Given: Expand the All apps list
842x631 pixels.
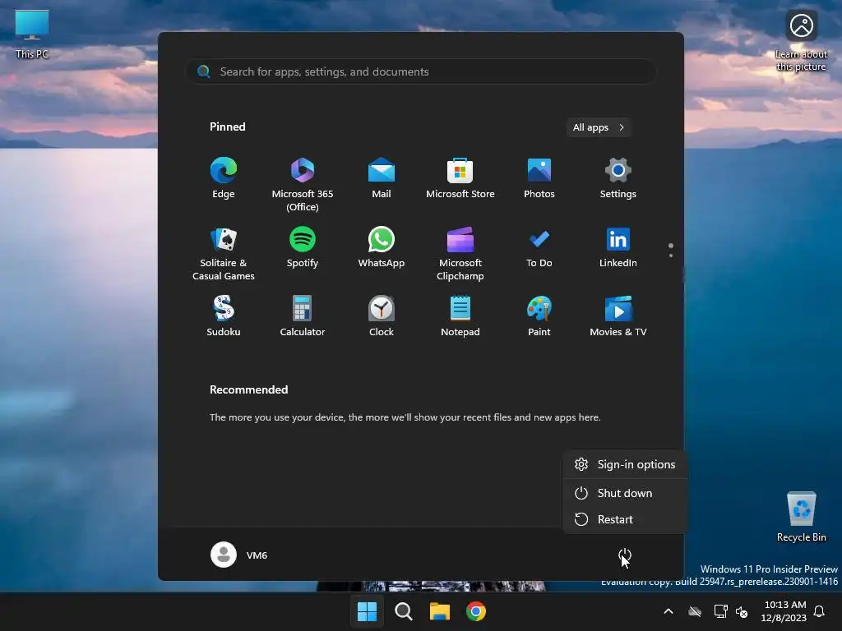Looking at the screenshot, I should (599, 127).
